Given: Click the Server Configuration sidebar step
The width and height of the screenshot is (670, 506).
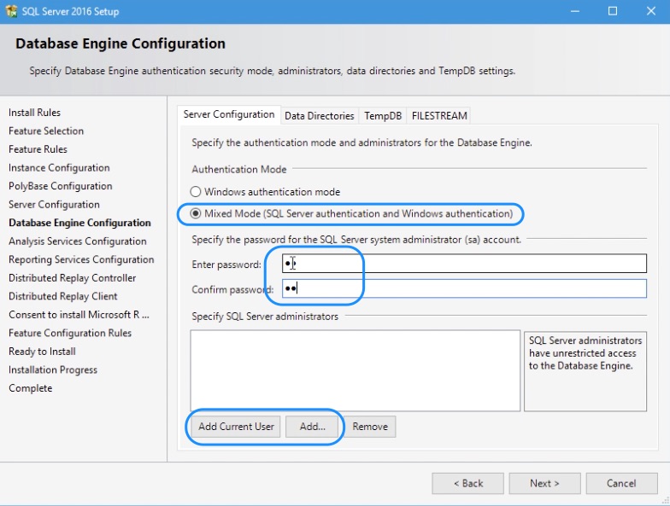Looking at the screenshot, I should 54,205.
